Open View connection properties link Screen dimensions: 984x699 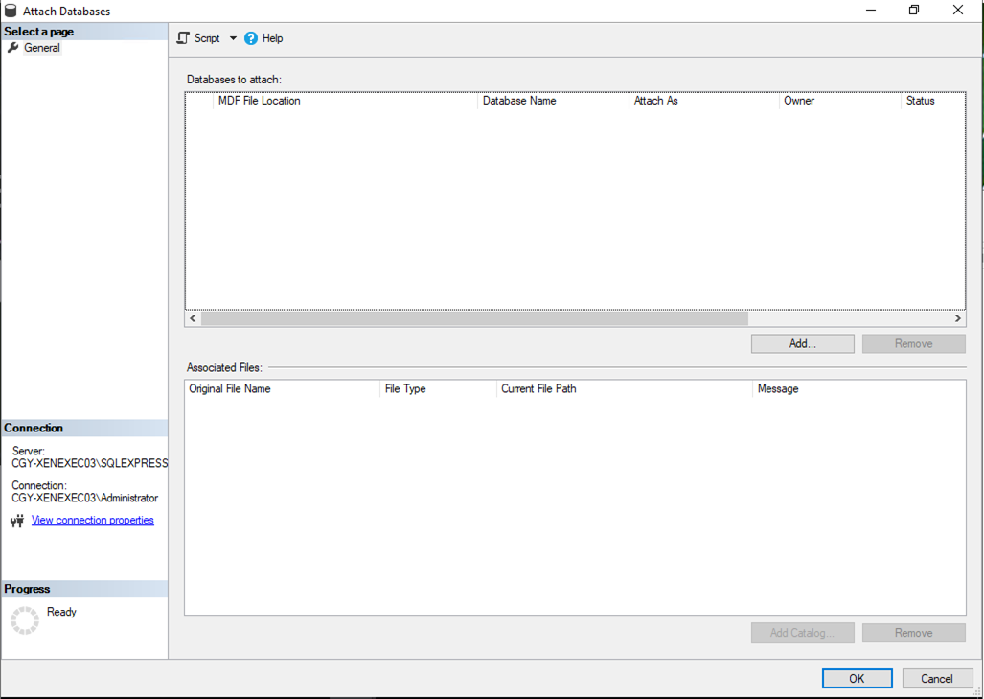click(x=92, y=520)
